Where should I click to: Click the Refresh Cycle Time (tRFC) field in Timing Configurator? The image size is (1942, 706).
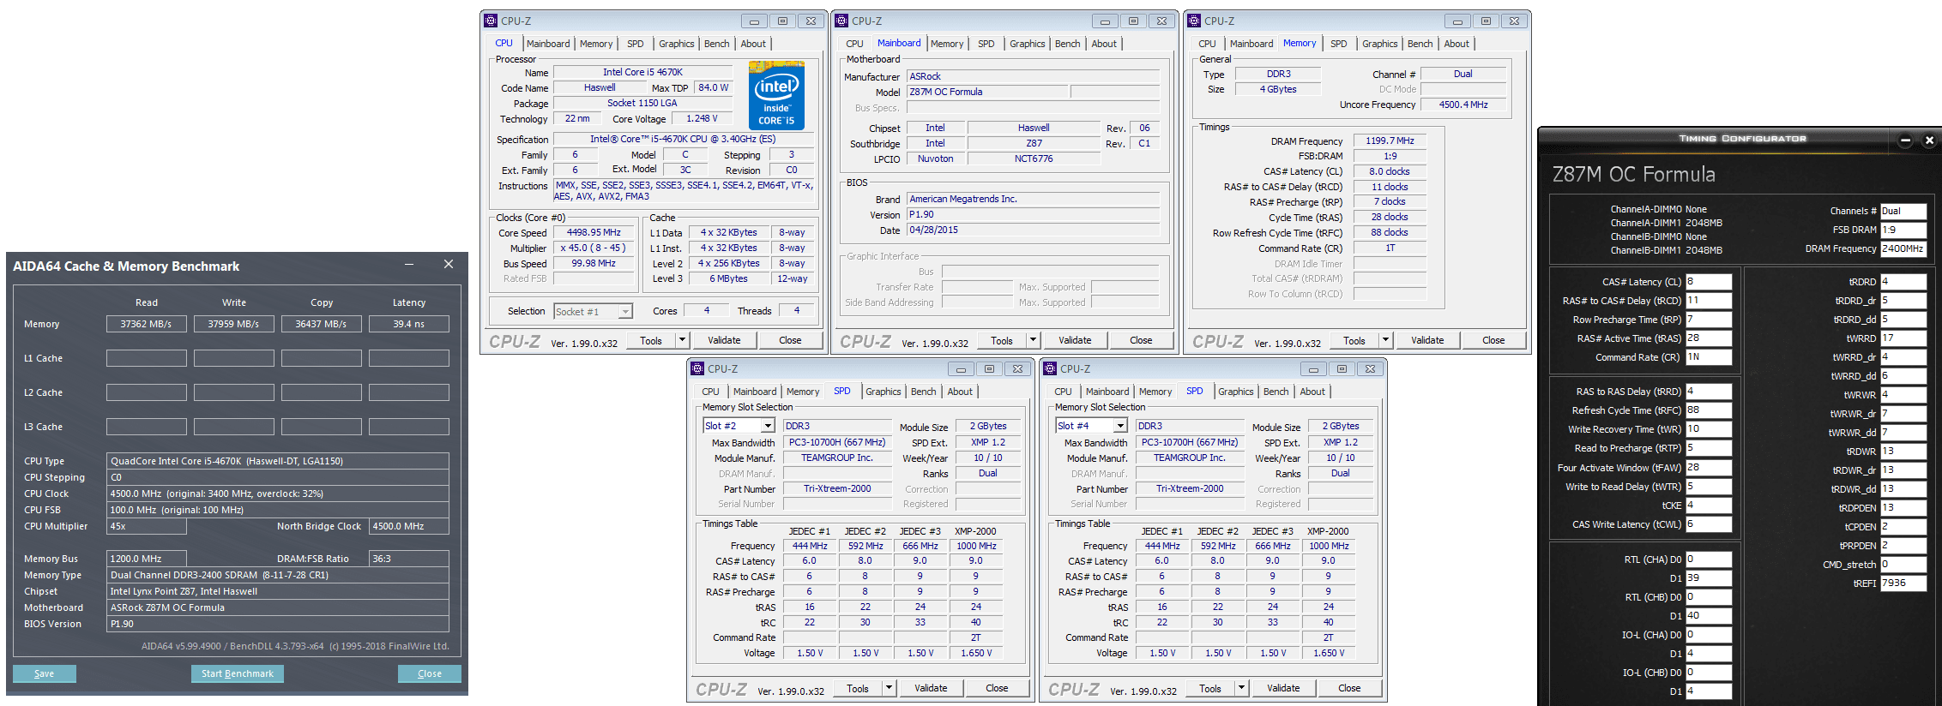pyautogui.click(x=1709, y=410)
